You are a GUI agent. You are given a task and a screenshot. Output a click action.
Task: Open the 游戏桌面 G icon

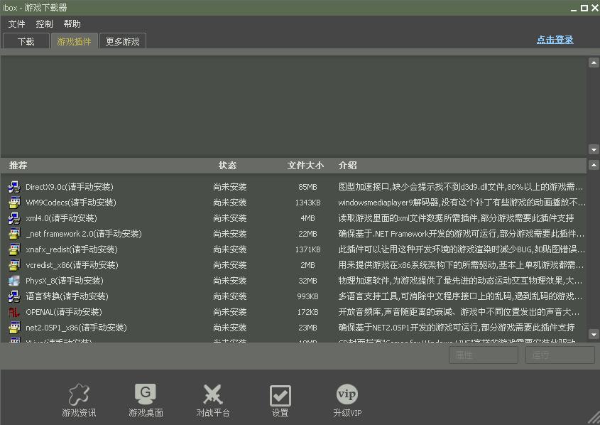point(146,394)
